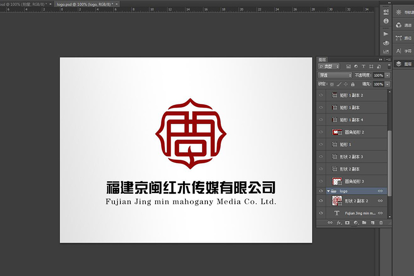Create new fill or adjustment layer
The height and width of the screenshot is (276, 414).
356,223
